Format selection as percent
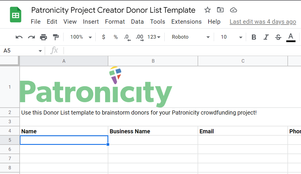Image resolution: width=301 pixels, height=174 pixels. (116, 37)
